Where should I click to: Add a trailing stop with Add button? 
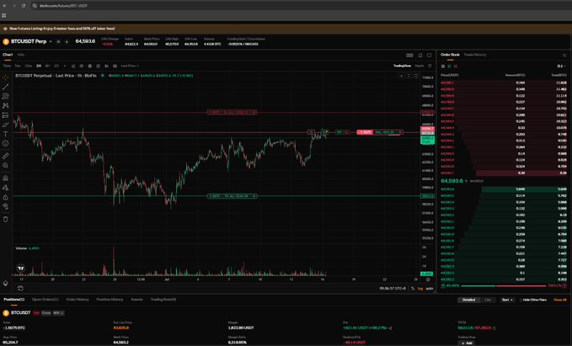point(467,343)
